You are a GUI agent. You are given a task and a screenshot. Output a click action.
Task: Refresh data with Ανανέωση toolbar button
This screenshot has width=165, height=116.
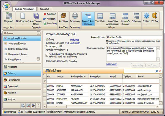[50, 24]
